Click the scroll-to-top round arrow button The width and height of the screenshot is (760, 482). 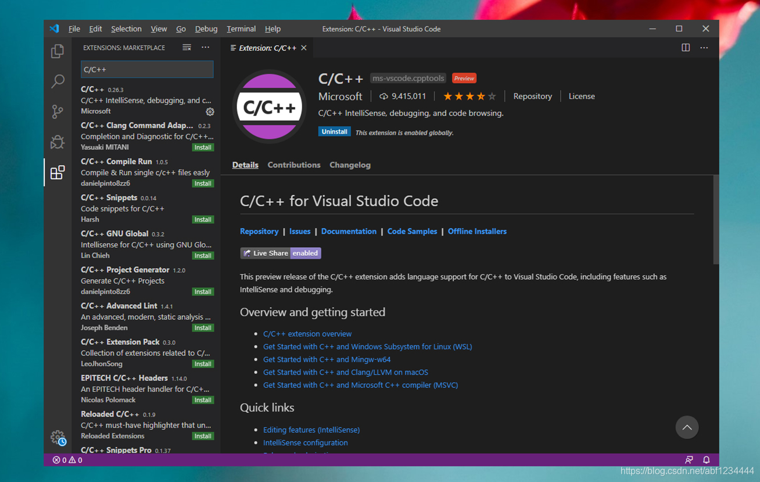click(687, 427)
